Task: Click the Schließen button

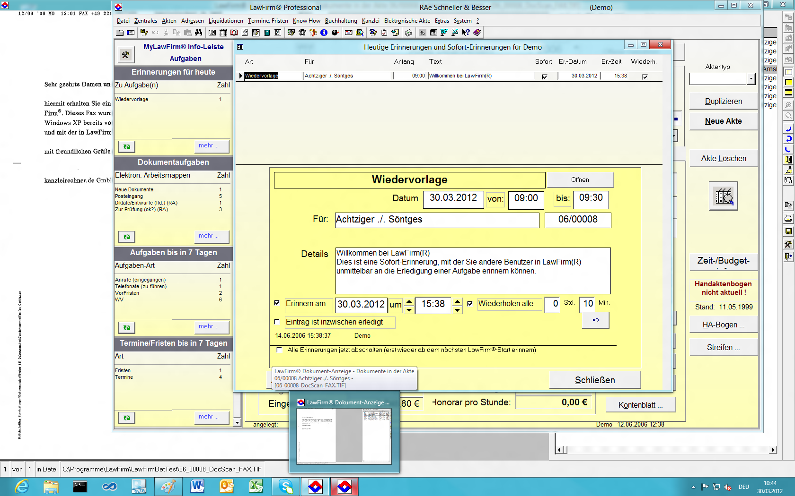Action: [595, 380]
